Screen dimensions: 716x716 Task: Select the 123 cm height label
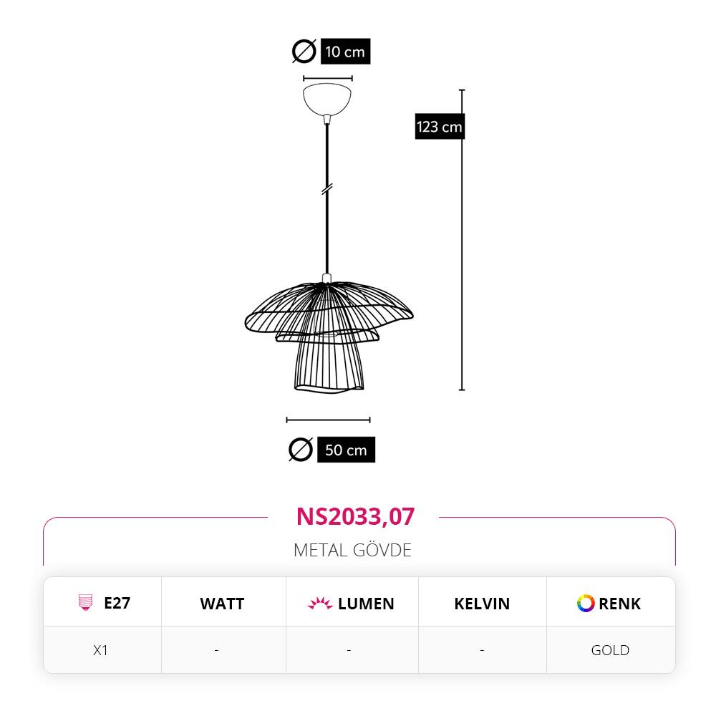coord(440,127)
